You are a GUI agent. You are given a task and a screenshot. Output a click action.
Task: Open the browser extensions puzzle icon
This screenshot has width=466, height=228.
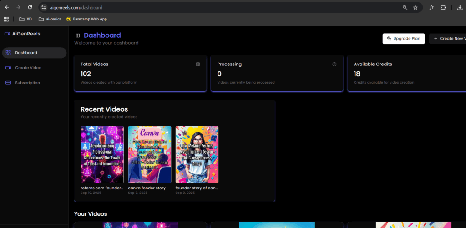[x=443, y=7]
